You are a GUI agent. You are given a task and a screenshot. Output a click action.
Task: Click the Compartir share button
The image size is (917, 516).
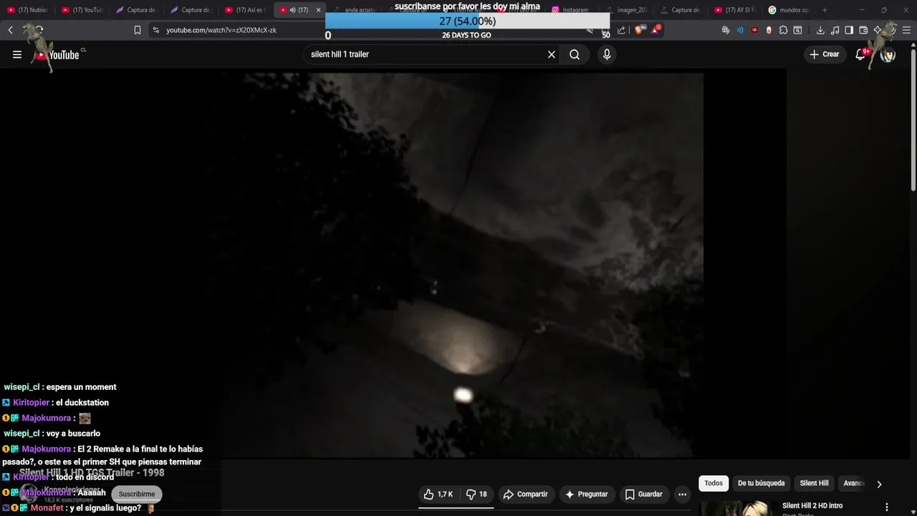coord(525,494)
